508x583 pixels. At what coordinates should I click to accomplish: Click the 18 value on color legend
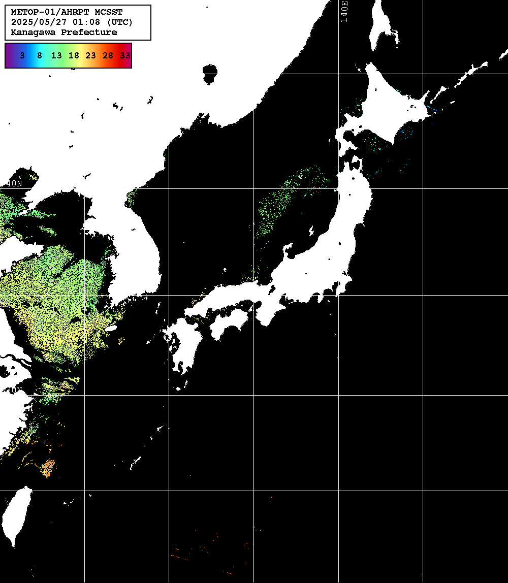pyautogui.click(x=74, y=56)
